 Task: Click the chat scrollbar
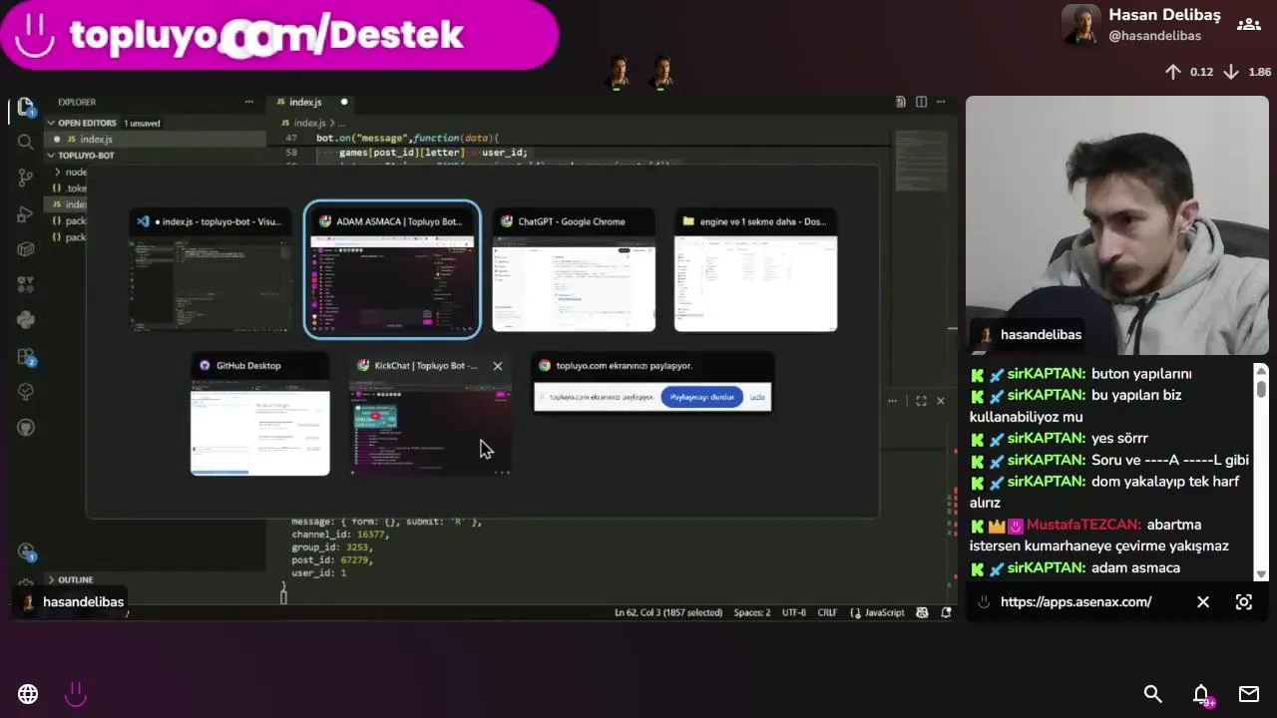point(1261,471)
